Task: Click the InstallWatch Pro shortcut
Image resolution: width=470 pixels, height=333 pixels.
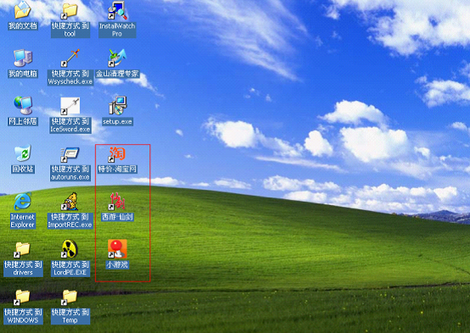Action: pos(117,10)
